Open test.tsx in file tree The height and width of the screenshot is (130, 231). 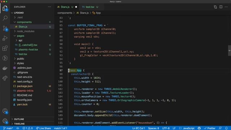[32, 54]
